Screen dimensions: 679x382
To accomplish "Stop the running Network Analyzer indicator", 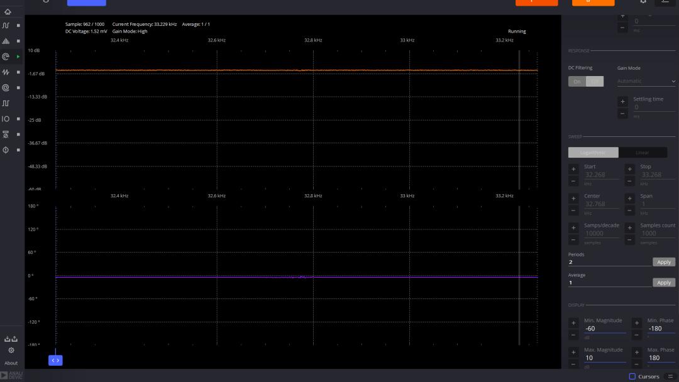I will click(18, 57).
